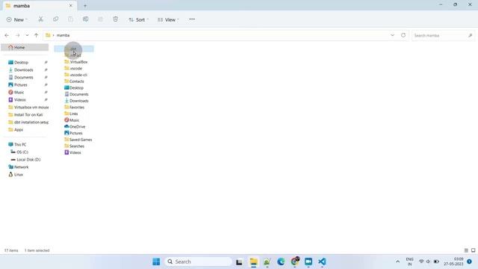This screenshot has height=269, width=478.
Task: Switch to details view icon in status bar
Action: point(466,250)
